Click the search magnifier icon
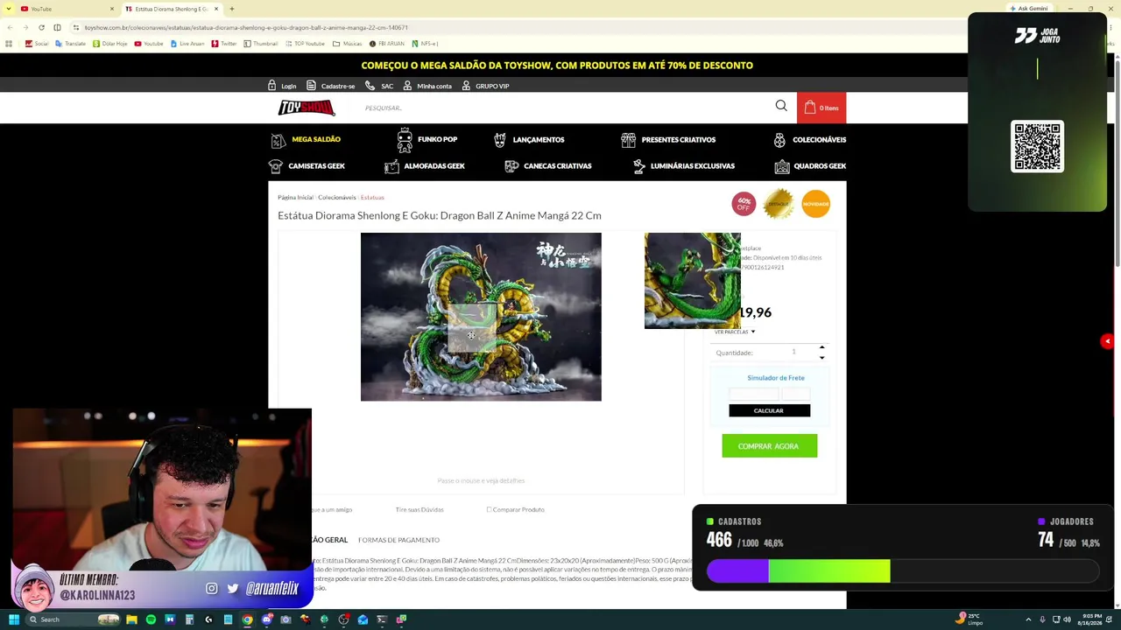 click(781, 106)
